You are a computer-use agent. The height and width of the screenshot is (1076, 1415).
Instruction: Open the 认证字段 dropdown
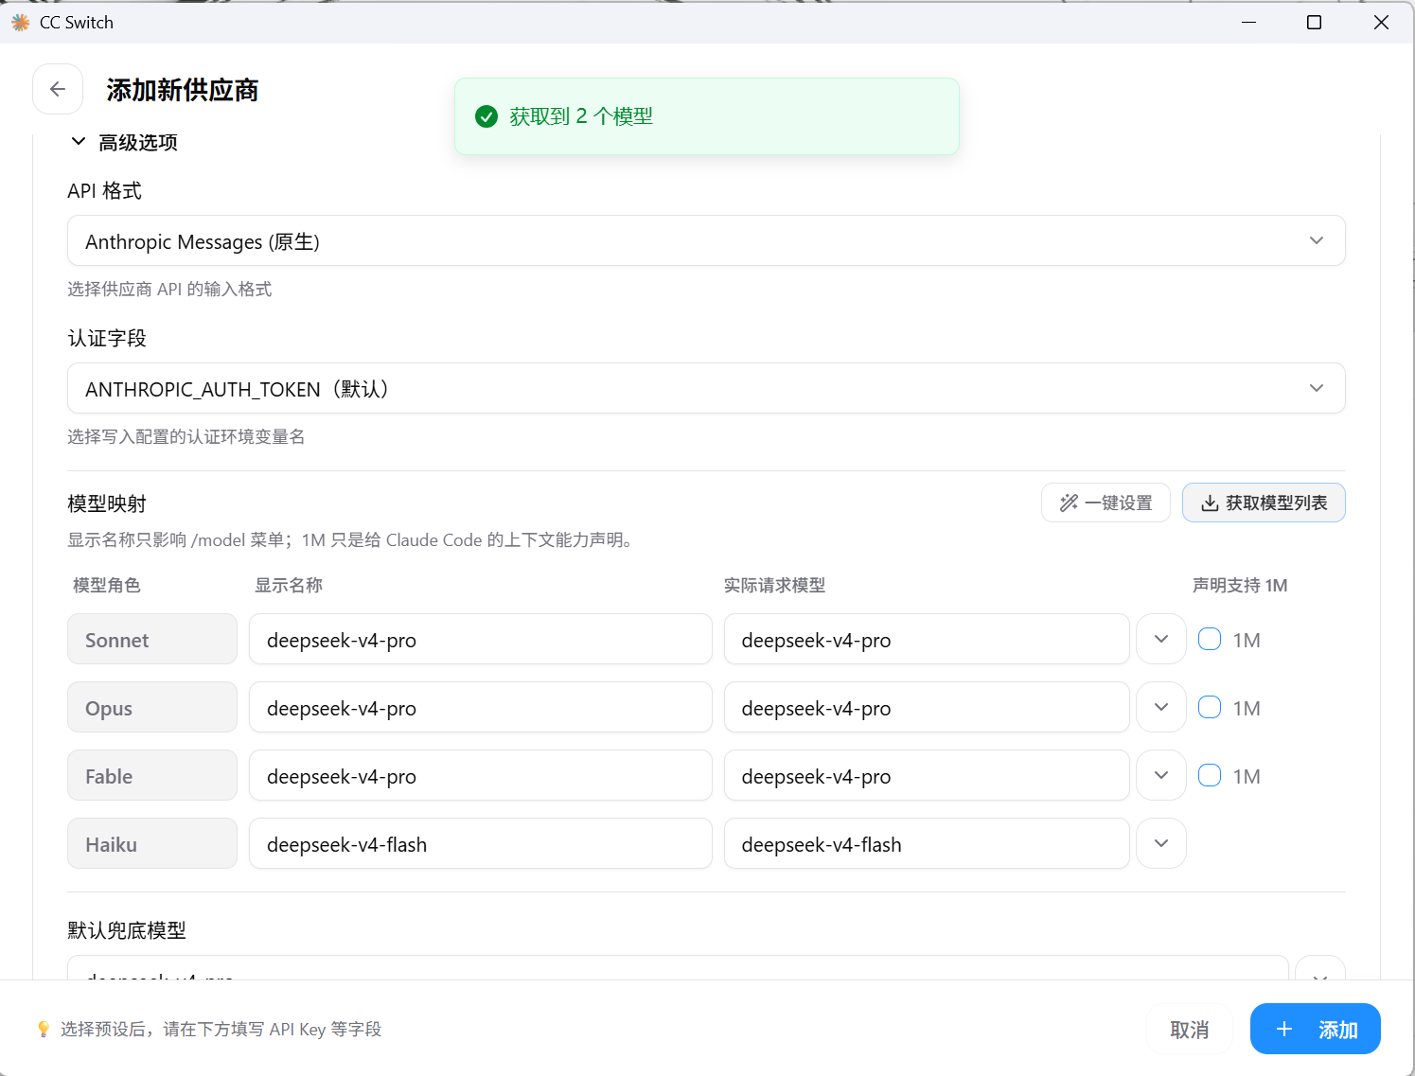coord(706,388)
